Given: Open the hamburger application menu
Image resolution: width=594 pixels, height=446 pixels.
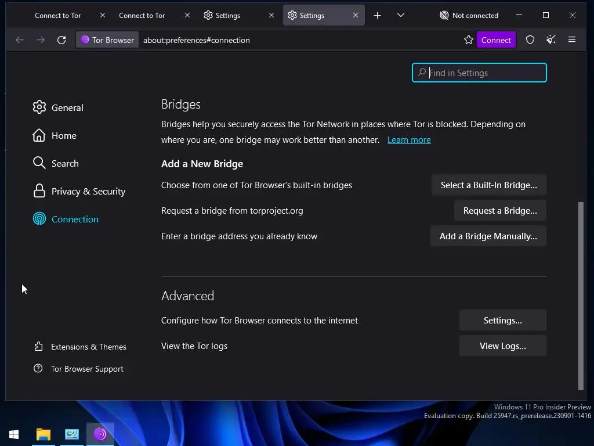Looking at the screenshot, I should coord(572,39).
